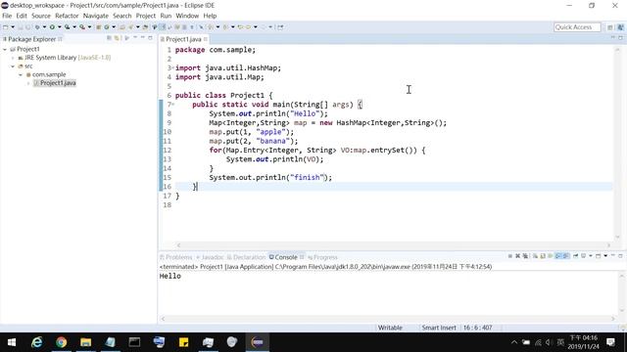Collapse the src folder node
The image size is (627, 352).
point(13,66)
